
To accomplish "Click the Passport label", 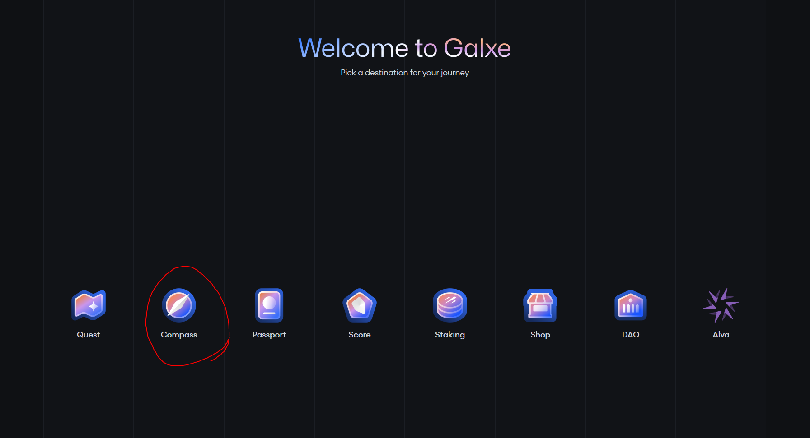I will click(269, 335).
